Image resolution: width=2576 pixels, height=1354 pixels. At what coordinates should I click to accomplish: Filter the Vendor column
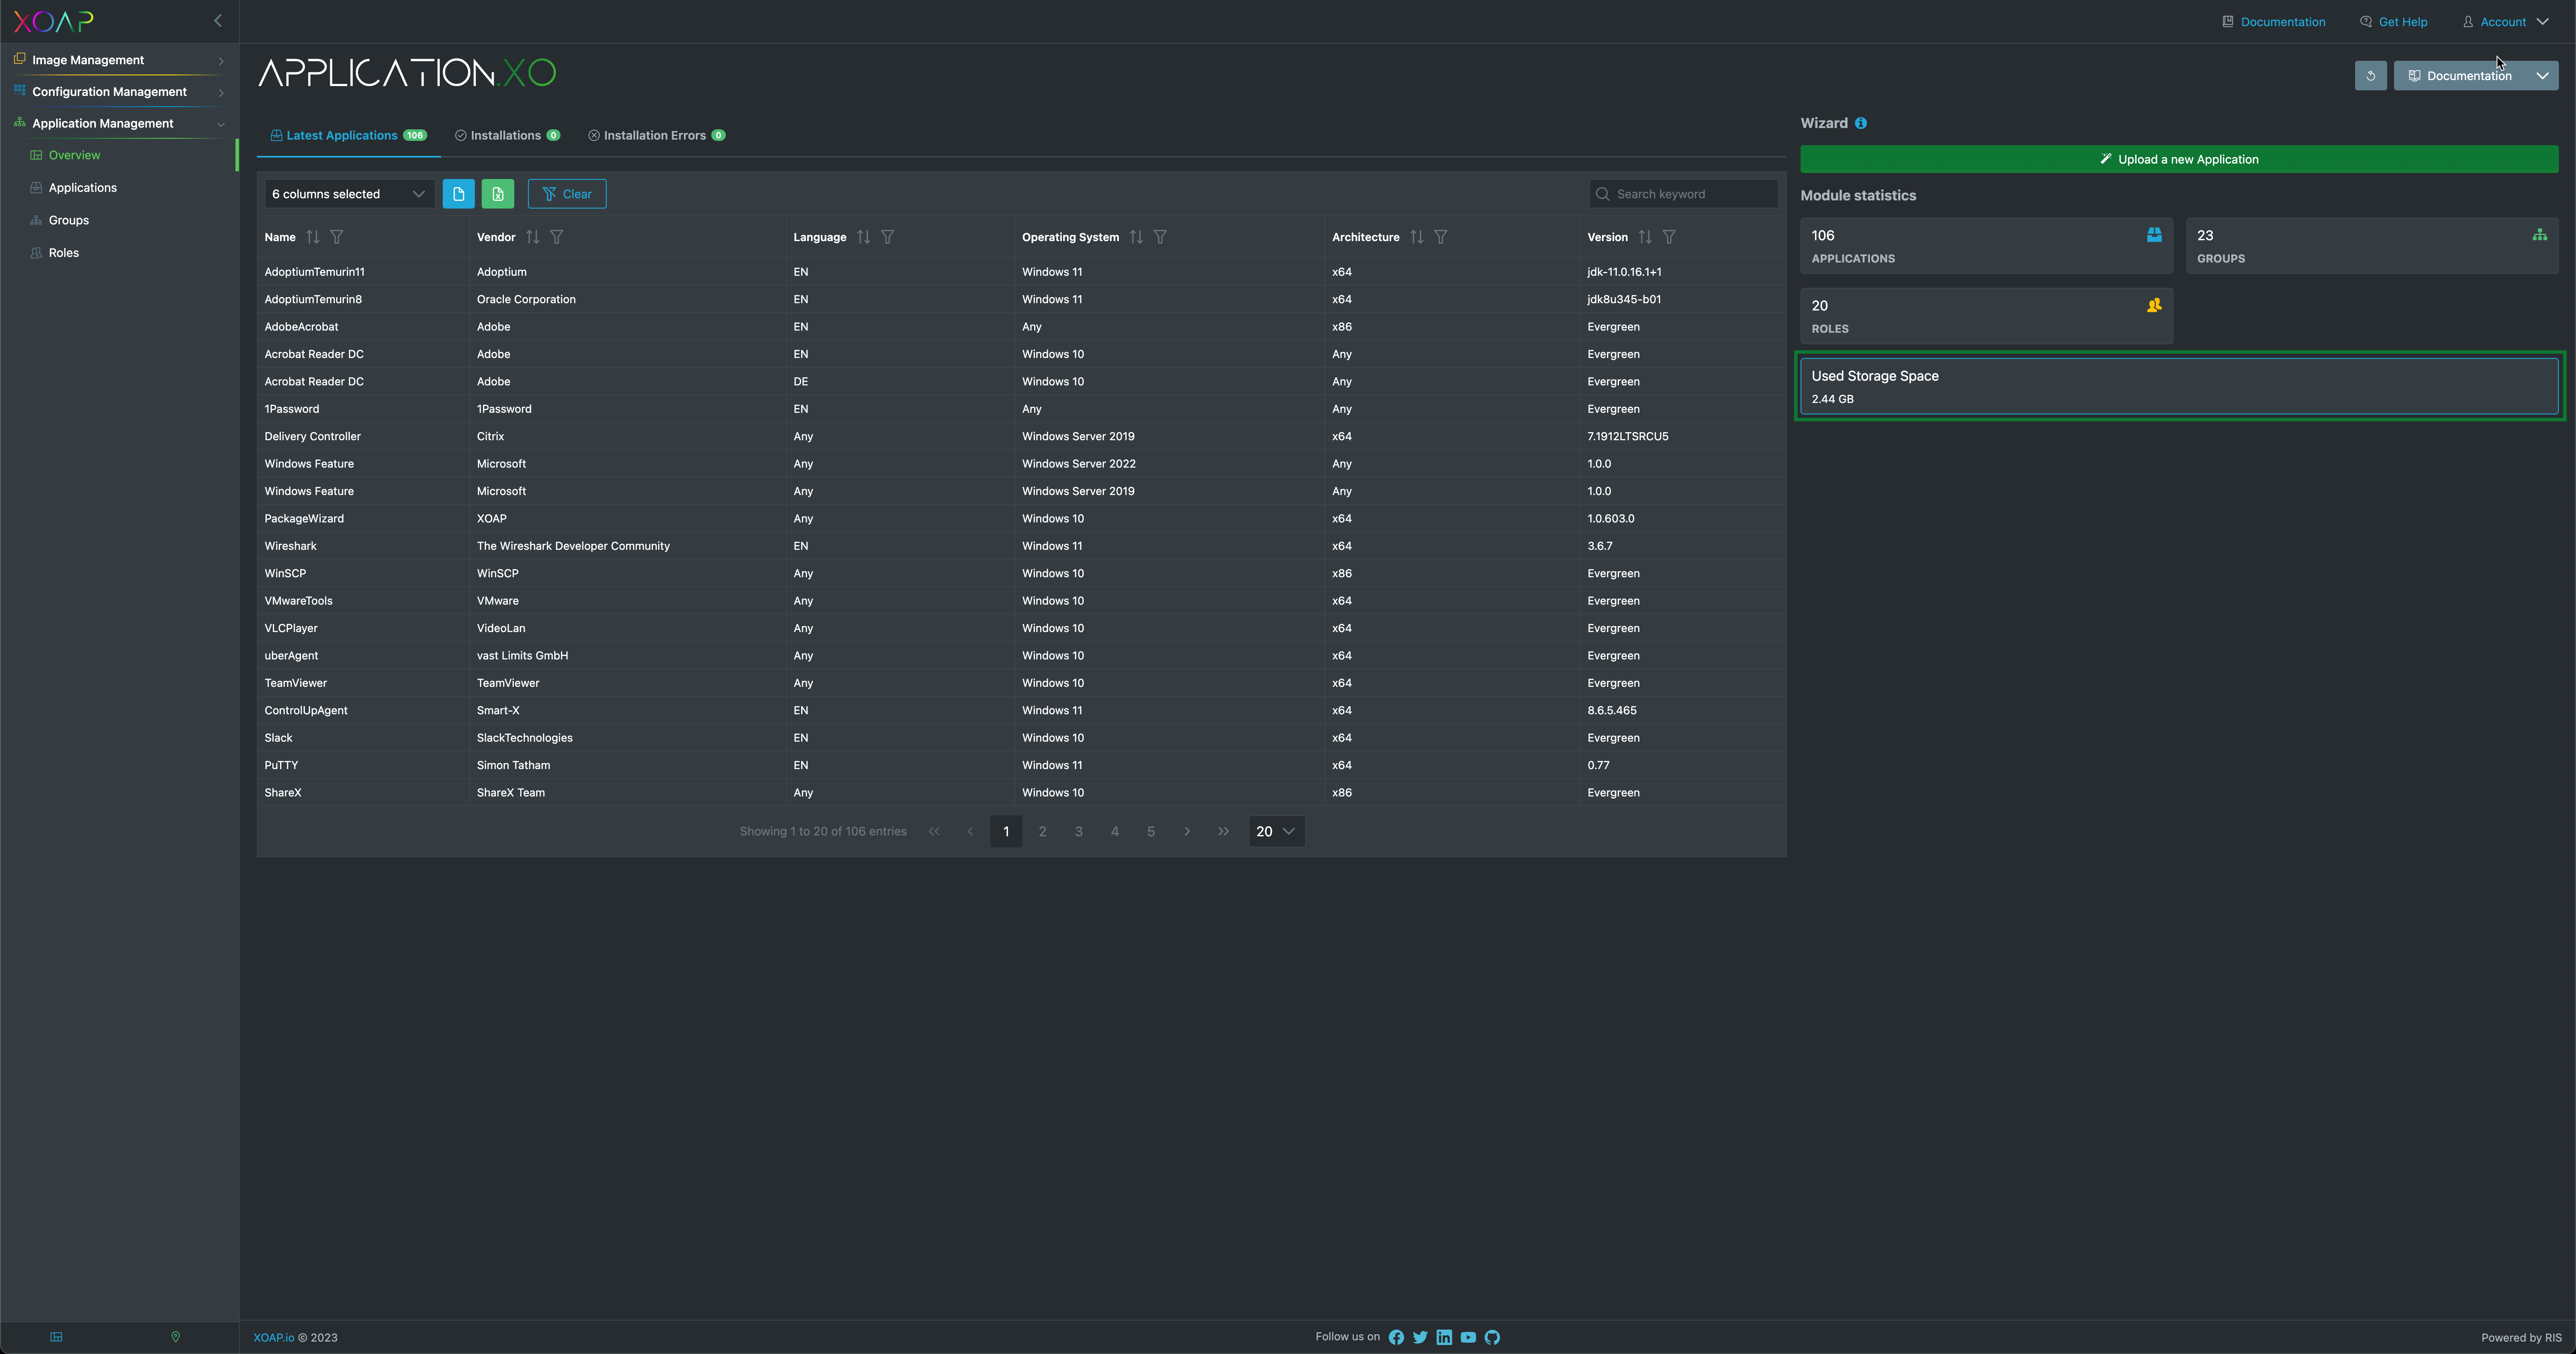pyautogui.click(x=557, y=237)
